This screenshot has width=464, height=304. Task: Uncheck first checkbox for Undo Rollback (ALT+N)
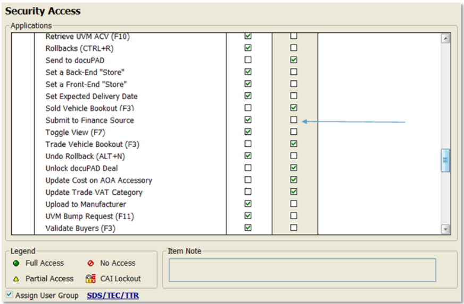248,156
